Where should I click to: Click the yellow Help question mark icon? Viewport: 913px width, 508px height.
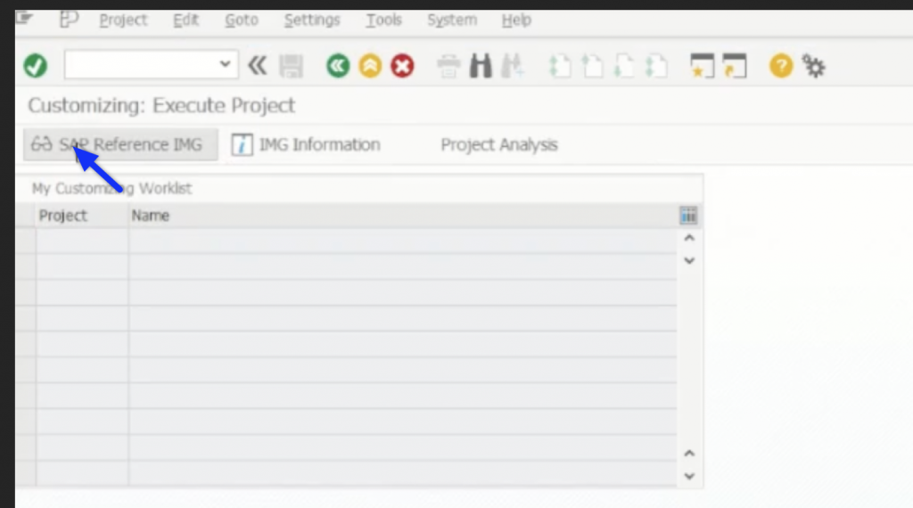point(781,66)
